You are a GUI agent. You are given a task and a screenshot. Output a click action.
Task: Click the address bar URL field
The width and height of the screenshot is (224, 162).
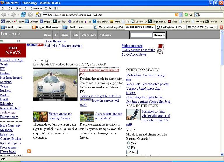(108, 15)
